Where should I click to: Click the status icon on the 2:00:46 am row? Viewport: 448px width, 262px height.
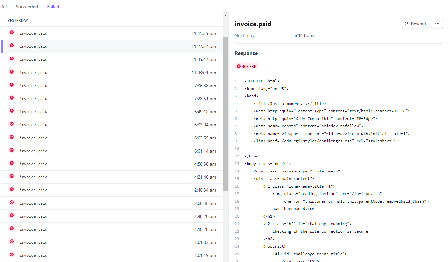coord(12,203)
